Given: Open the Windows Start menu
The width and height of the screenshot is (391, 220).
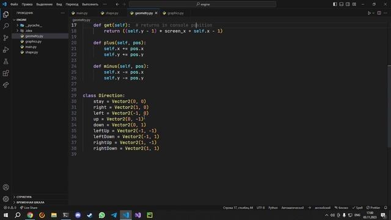Looking at the screenshot, I should (5, 215).
